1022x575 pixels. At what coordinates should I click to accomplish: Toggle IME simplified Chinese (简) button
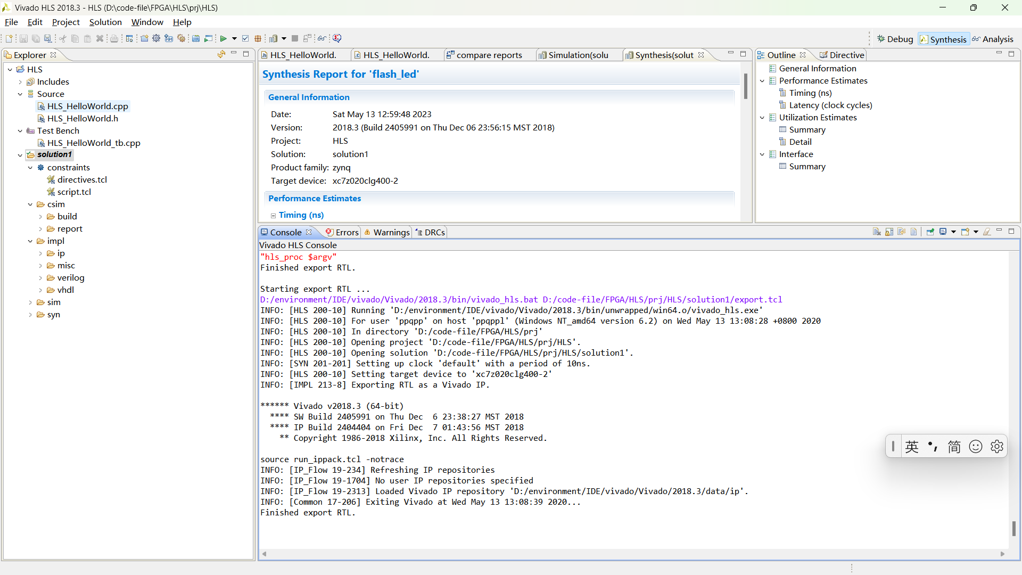point(954,446)
